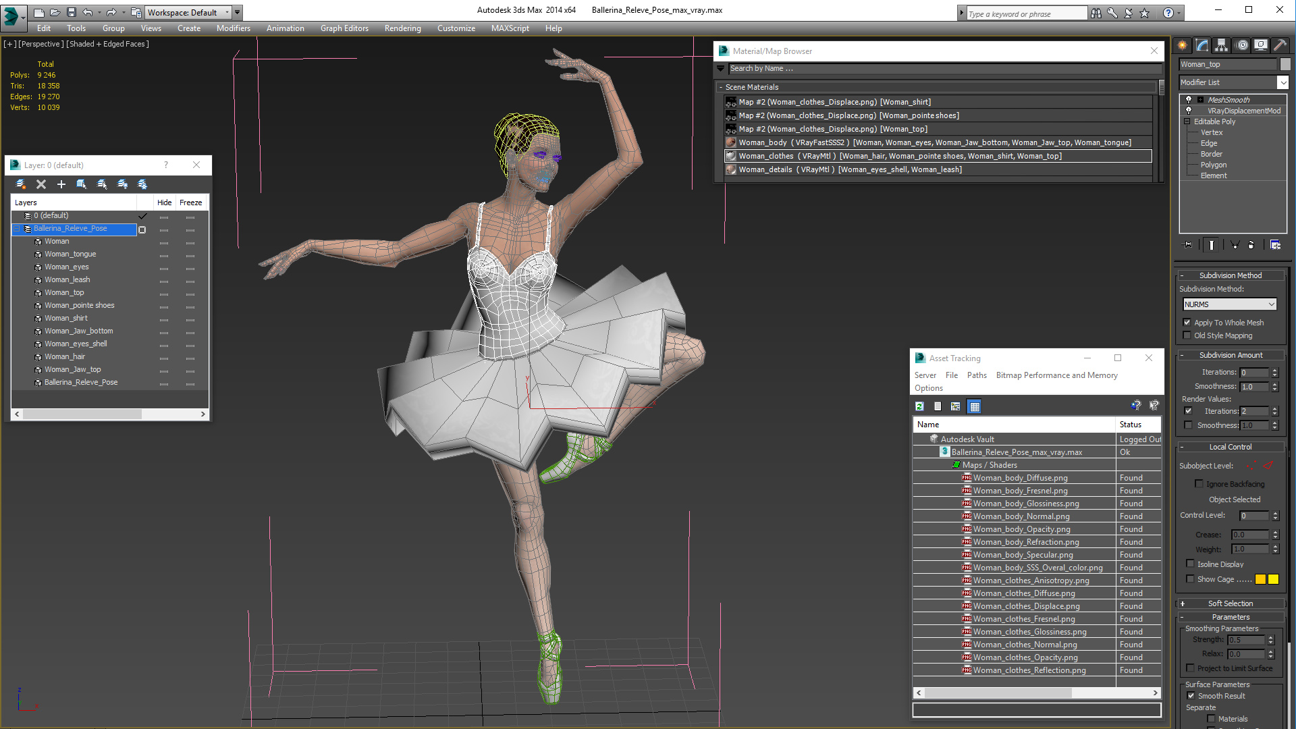
Task: Click the Save File floppy icon
Action: pyautogui.click(x=71, y=12)
